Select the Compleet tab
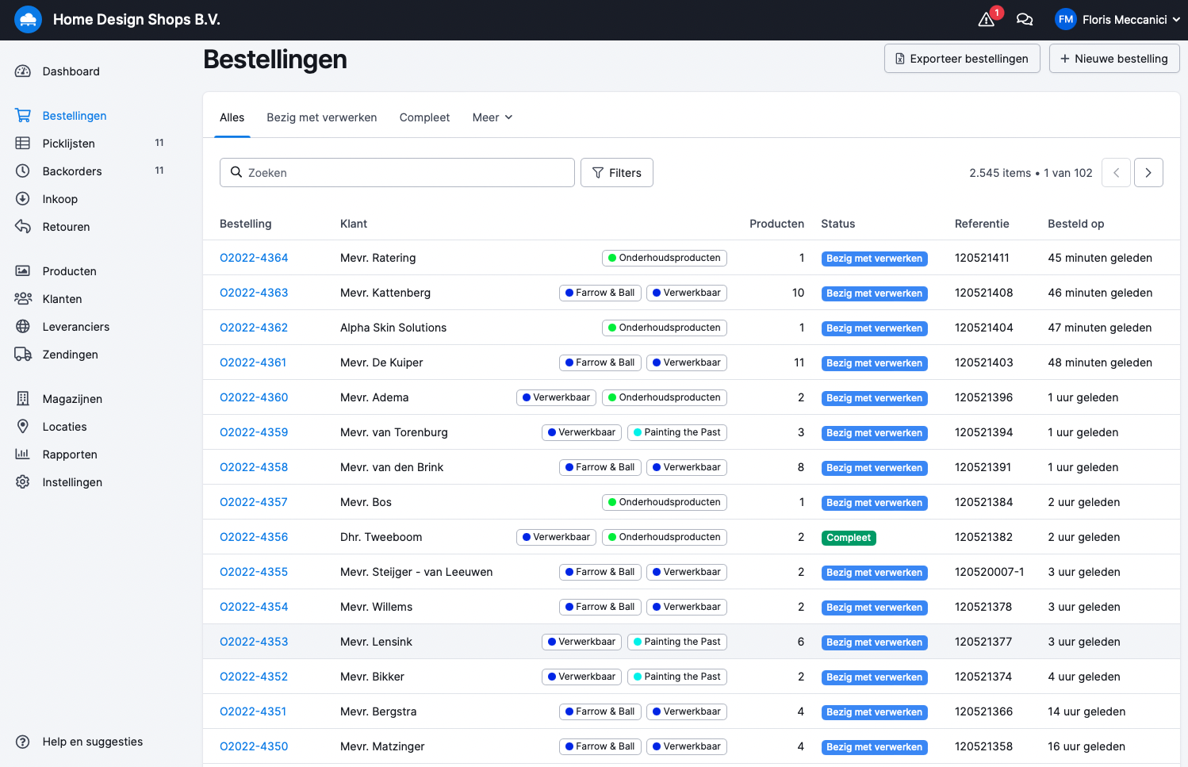 pyautogui.click(x=424, y=117)
